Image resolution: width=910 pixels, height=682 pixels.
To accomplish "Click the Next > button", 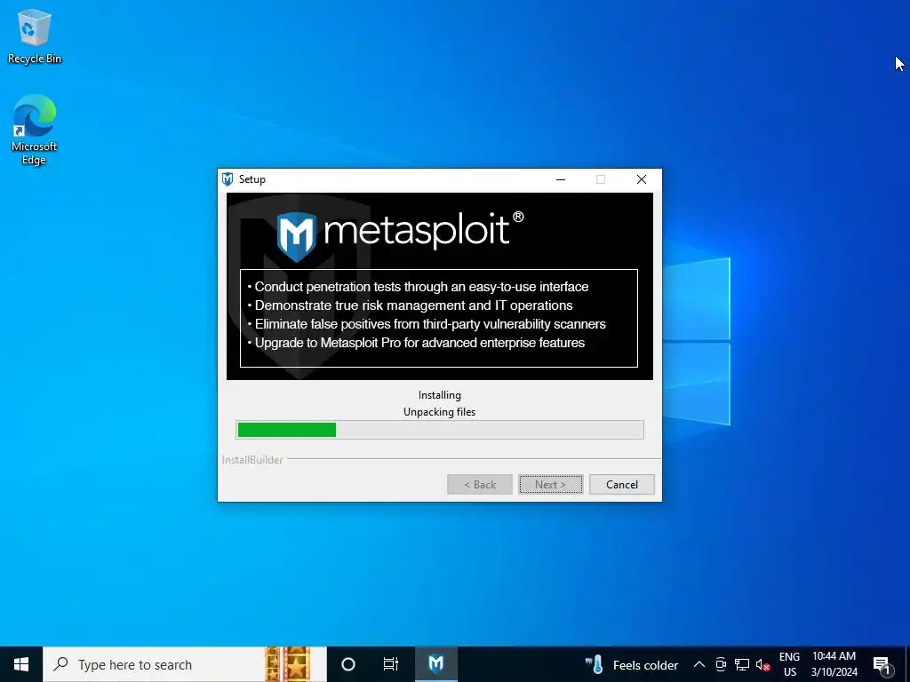I will (x=550, y=484).
